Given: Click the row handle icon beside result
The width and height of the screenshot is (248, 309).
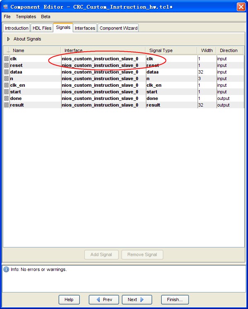Looking at the screenshot, I should click(x=6, y=105).
